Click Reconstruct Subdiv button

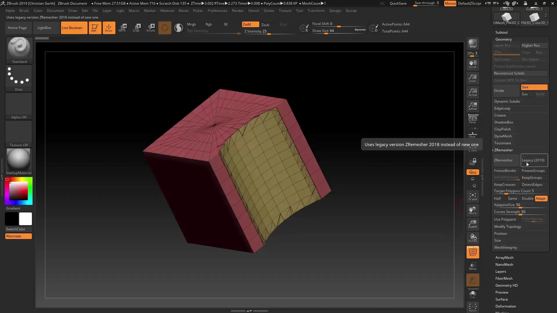tap(520, 73)
